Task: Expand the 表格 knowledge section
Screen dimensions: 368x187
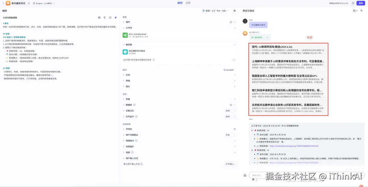Action: tap(124, 81)
